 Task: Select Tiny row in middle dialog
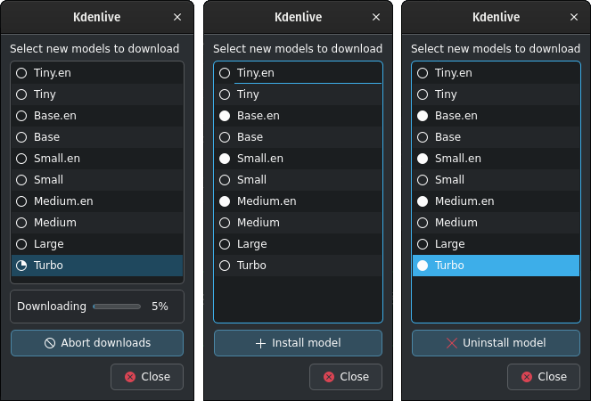(x=298, y=94)
